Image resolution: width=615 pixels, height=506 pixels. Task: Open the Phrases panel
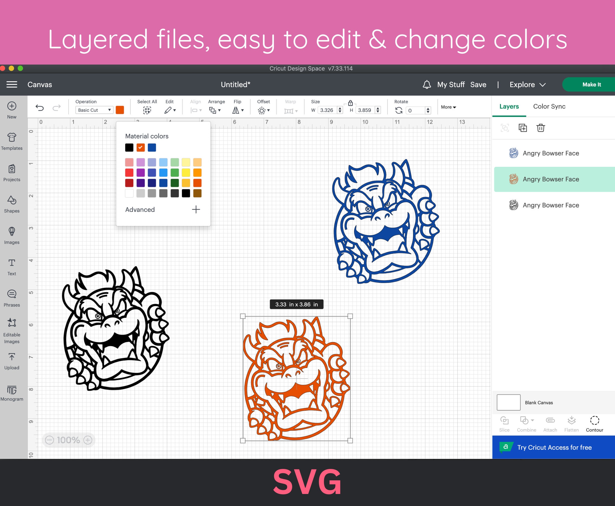(12, 297)
